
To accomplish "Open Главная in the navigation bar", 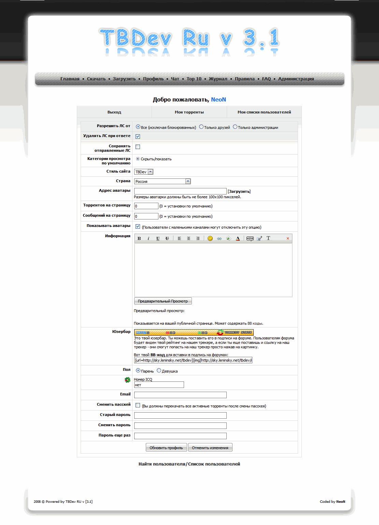I will (70, 79).
